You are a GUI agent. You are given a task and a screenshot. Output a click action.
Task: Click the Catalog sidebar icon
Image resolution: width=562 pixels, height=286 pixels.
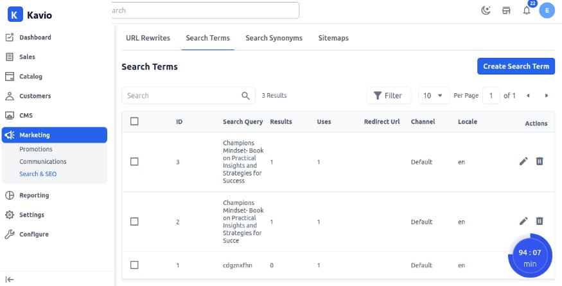pyautogui.click(x=10, y=76)
